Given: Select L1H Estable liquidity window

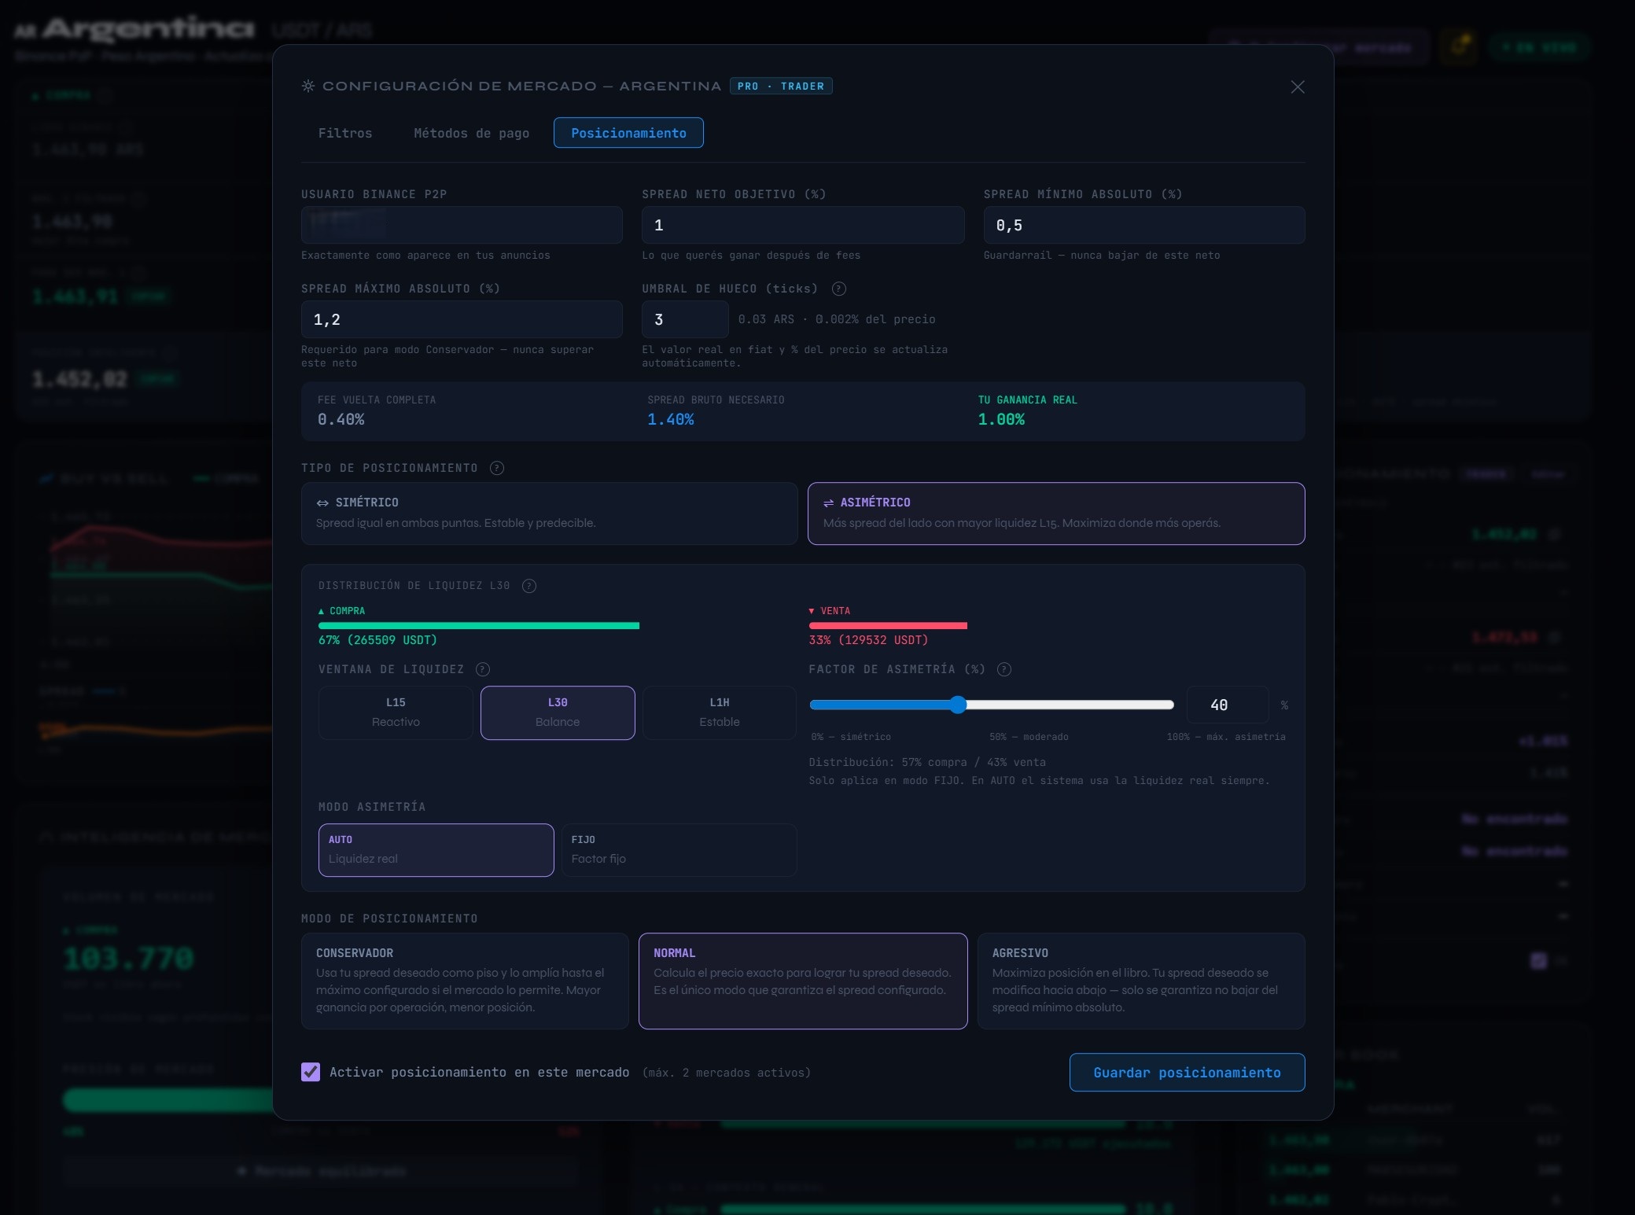Looking at the screenshot, I should tap(719, 712).
